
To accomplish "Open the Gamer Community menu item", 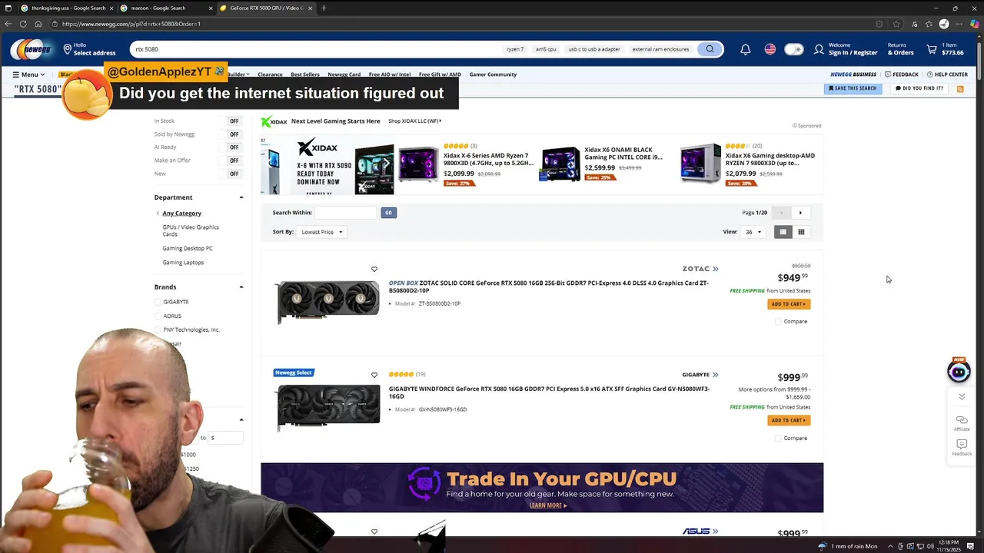I will pos(493,75).
